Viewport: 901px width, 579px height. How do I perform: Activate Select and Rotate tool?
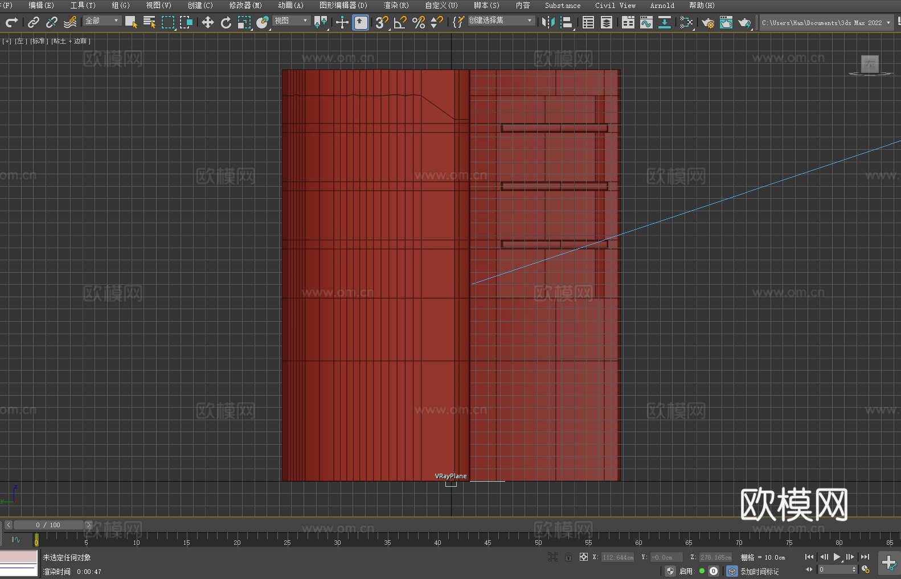(x=226, y=22)
